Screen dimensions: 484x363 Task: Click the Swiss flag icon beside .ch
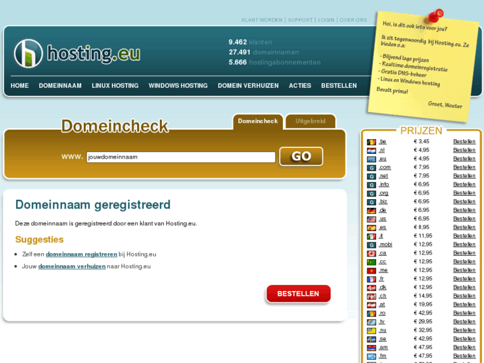coord(371,296)
